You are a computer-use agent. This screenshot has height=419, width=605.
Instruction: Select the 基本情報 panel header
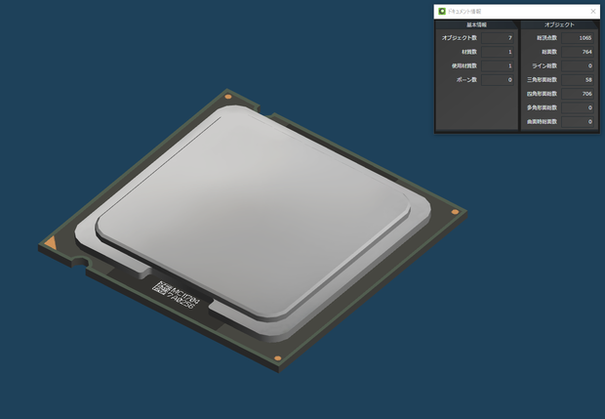tap(476, 24)
